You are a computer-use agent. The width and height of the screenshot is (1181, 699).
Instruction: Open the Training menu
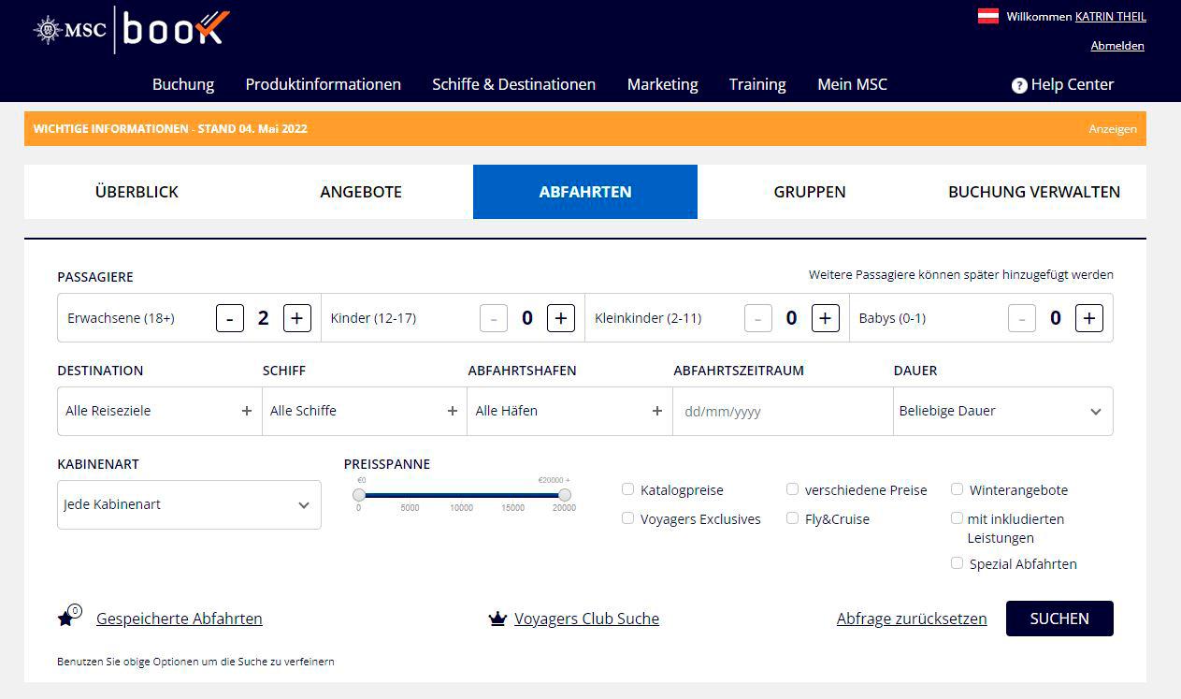pyautogui.click(x=757, y=84)
